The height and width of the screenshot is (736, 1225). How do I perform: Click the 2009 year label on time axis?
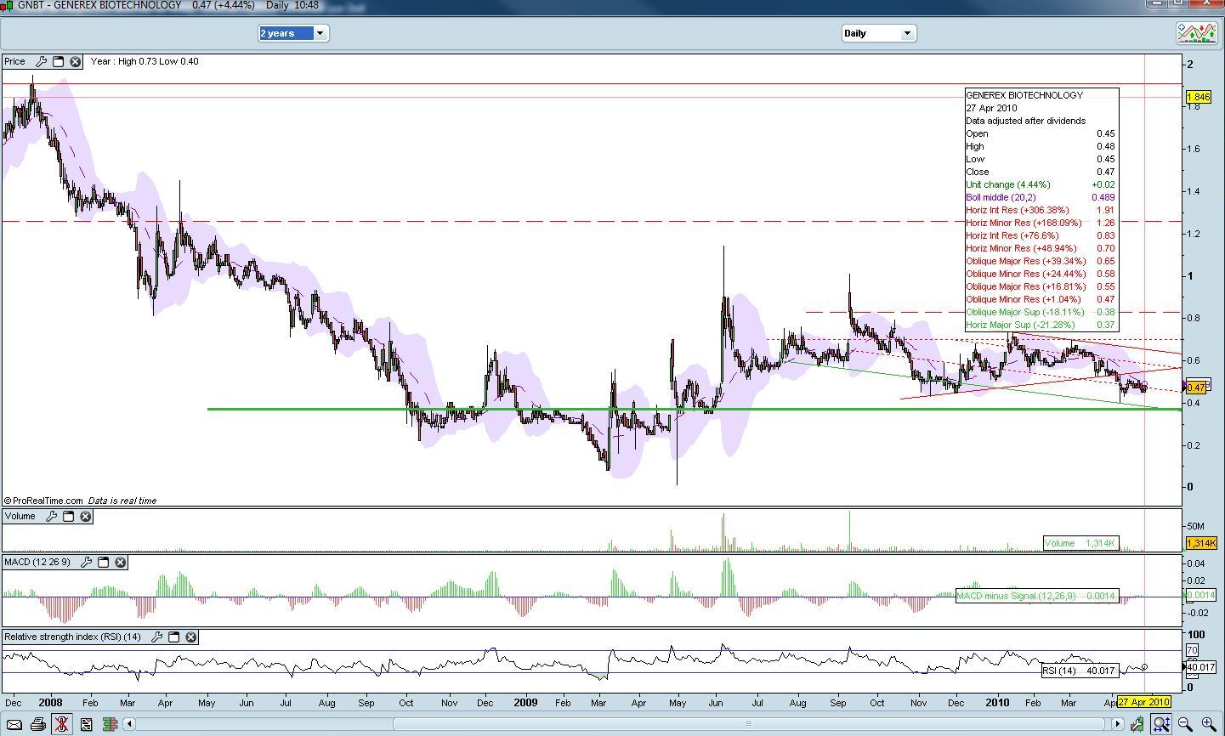525,703
